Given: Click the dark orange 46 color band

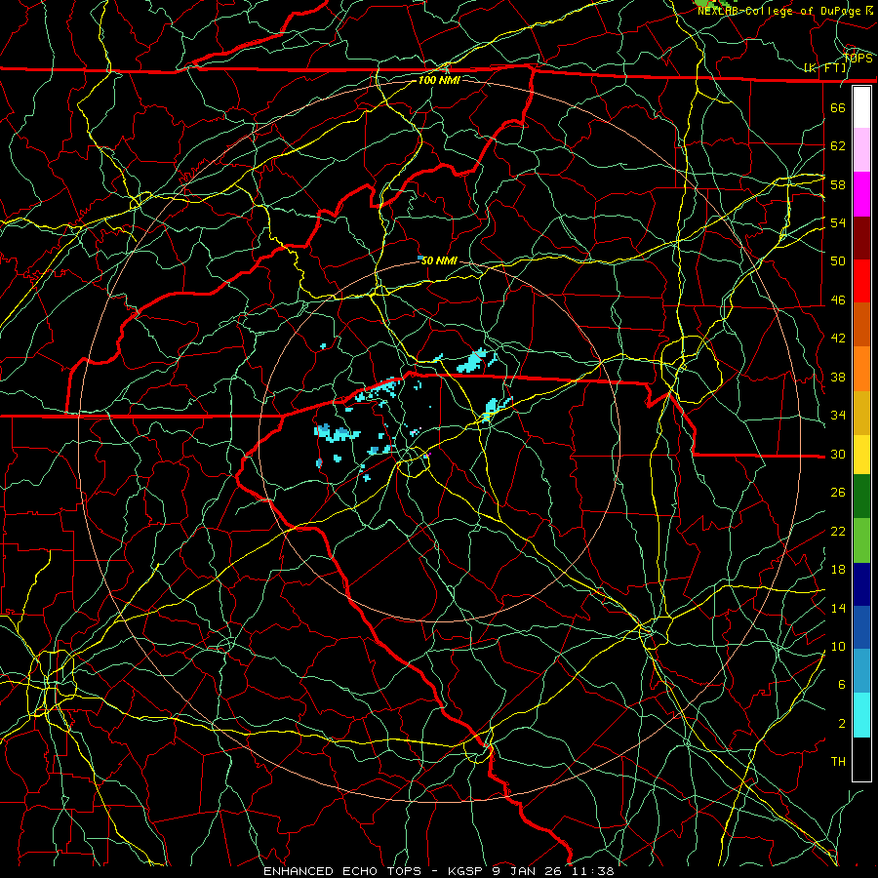Looking at the screenshot, I should [862, 324].
